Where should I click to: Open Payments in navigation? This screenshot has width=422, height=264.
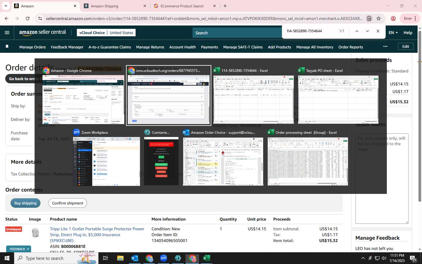(210, 47)
